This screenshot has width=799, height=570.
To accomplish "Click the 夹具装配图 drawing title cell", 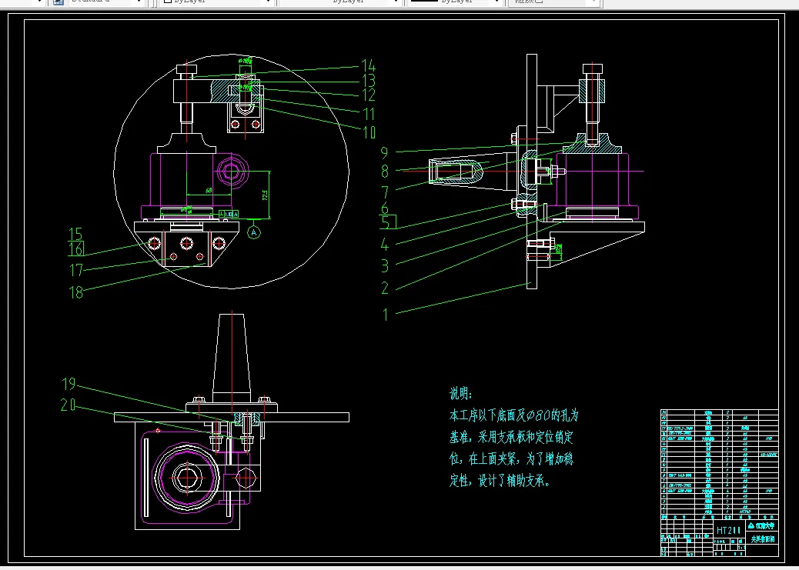I will click(762, 539).
